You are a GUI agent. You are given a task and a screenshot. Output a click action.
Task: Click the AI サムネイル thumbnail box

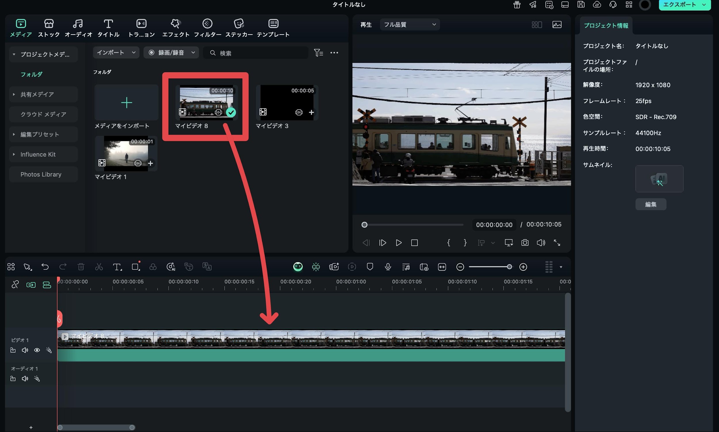pos(659,179)
